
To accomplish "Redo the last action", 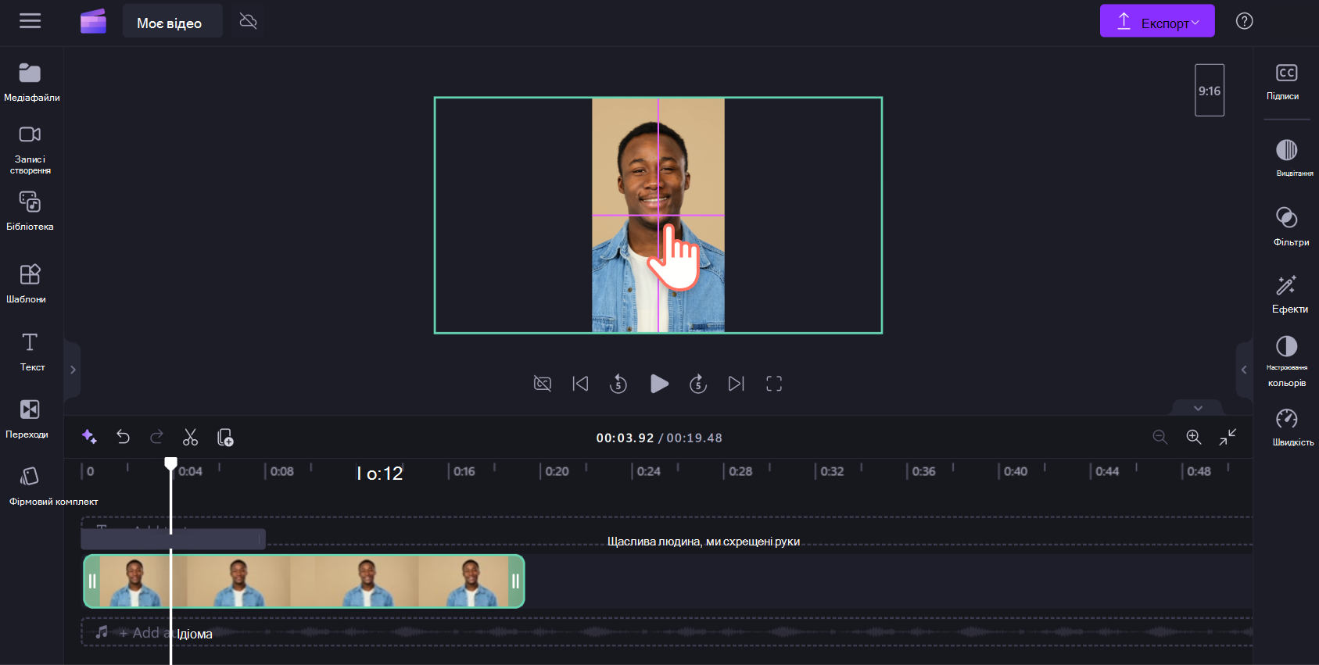I will coord(156,437).
